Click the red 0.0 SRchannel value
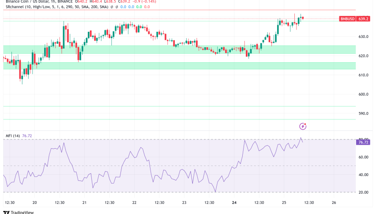376x214 pixels. click(147, 7)
